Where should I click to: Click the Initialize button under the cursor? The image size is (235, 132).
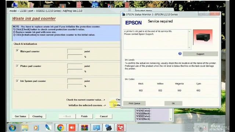coord(115,105)
